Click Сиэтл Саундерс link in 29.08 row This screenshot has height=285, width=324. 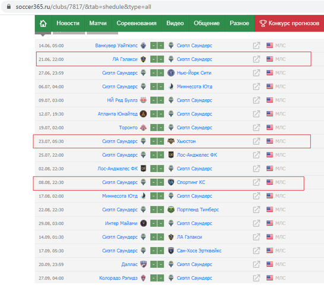point(194,223)
